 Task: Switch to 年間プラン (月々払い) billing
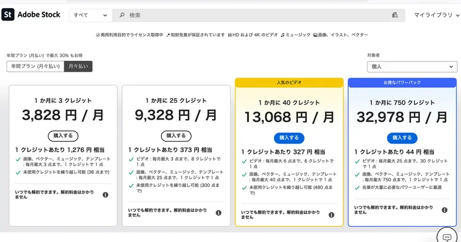click(35, 66)
